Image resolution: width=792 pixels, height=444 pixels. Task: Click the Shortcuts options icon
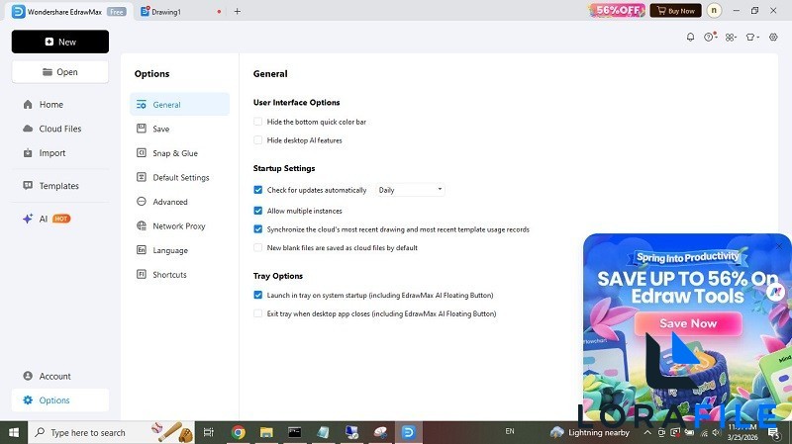click(x=142, y=274)
